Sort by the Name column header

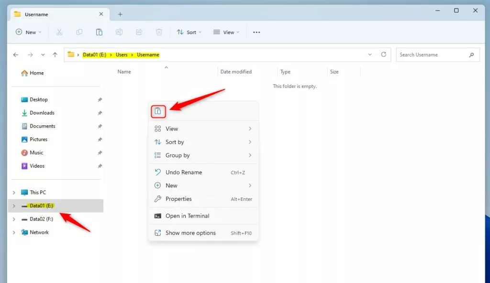coord(124,72)
